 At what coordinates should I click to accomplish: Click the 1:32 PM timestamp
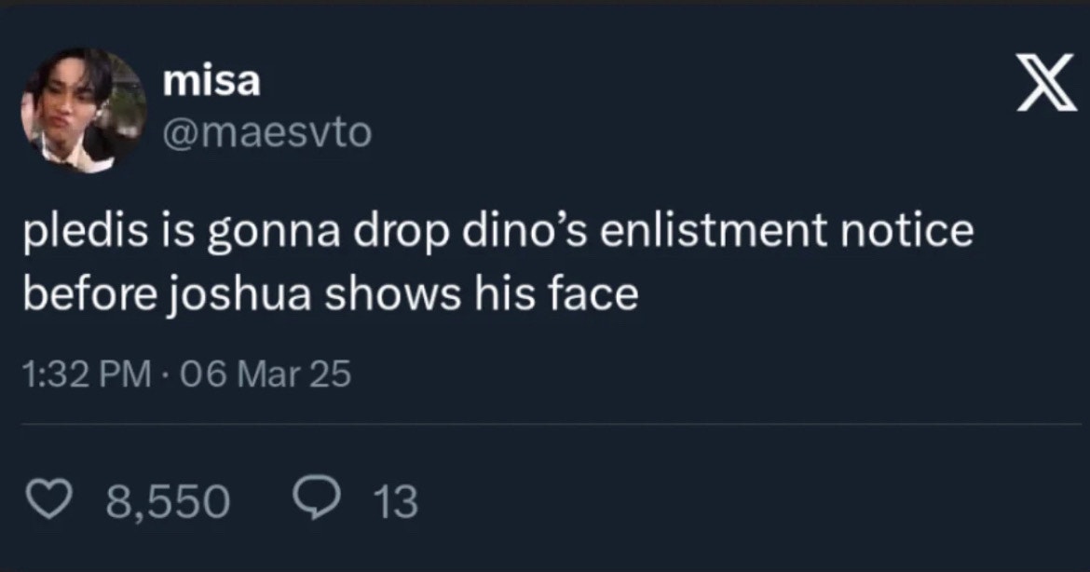[86, 375]
